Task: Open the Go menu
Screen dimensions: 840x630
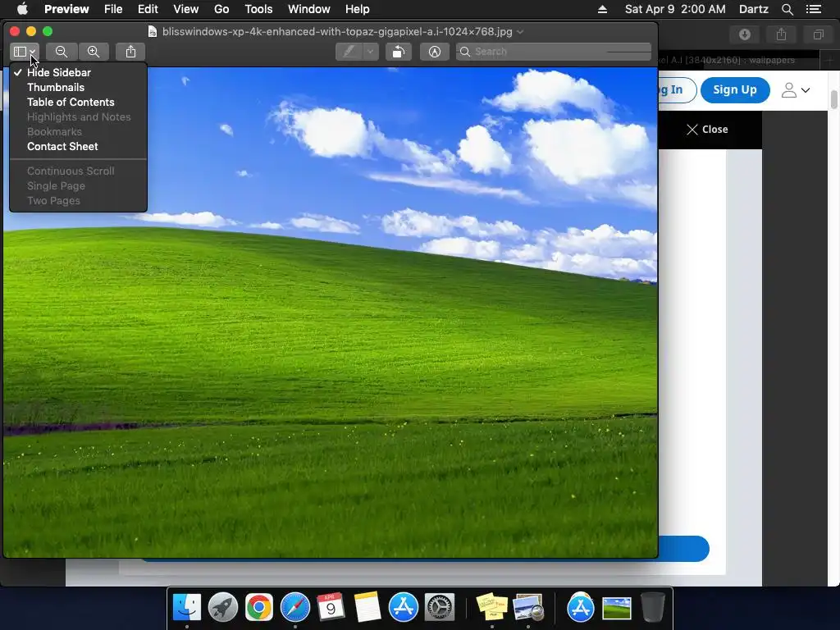Action: coord(221,9)
